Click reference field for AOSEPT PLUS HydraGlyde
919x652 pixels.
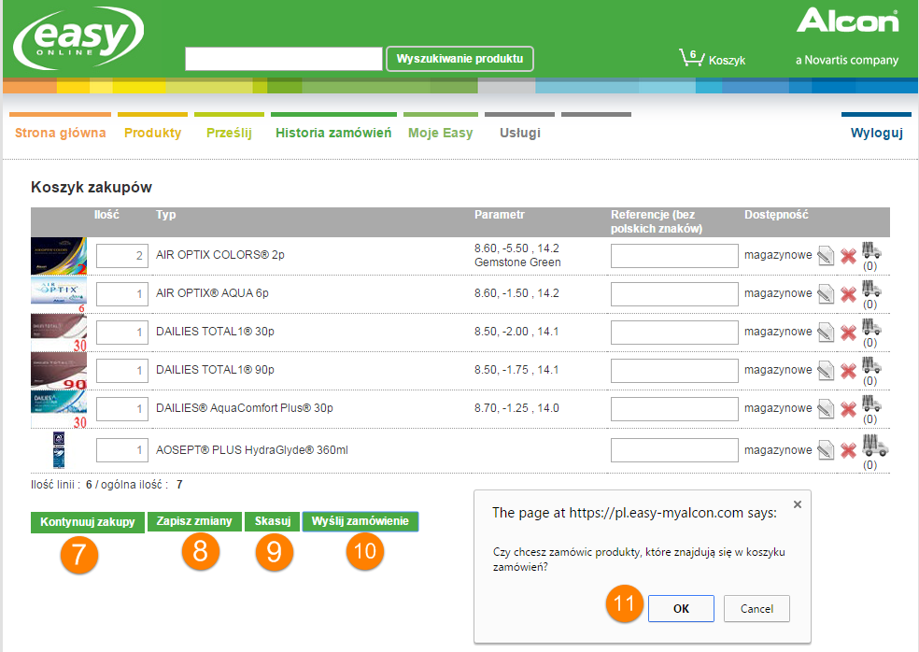click(x=674, y=450)
